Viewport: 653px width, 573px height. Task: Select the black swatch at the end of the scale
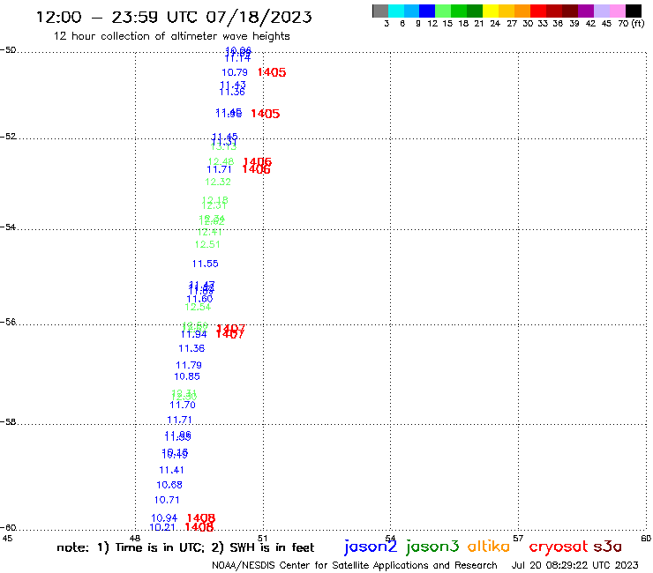pyautogui.click(x=634, y=11)
